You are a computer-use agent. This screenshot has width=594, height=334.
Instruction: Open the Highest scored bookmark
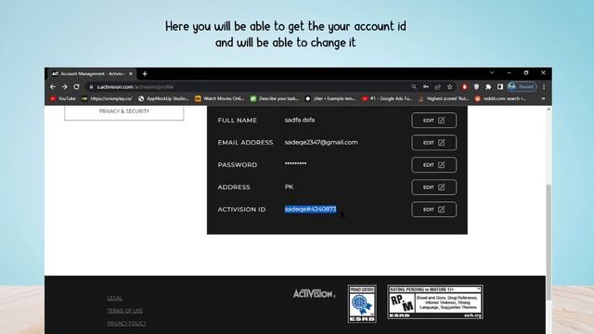click(x=444, y=98)
